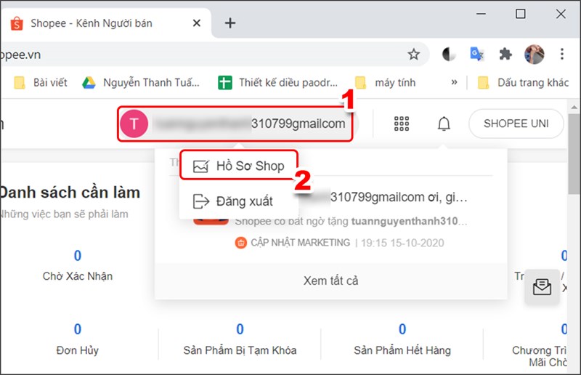Open the Chrome three-dot menu

561,55
